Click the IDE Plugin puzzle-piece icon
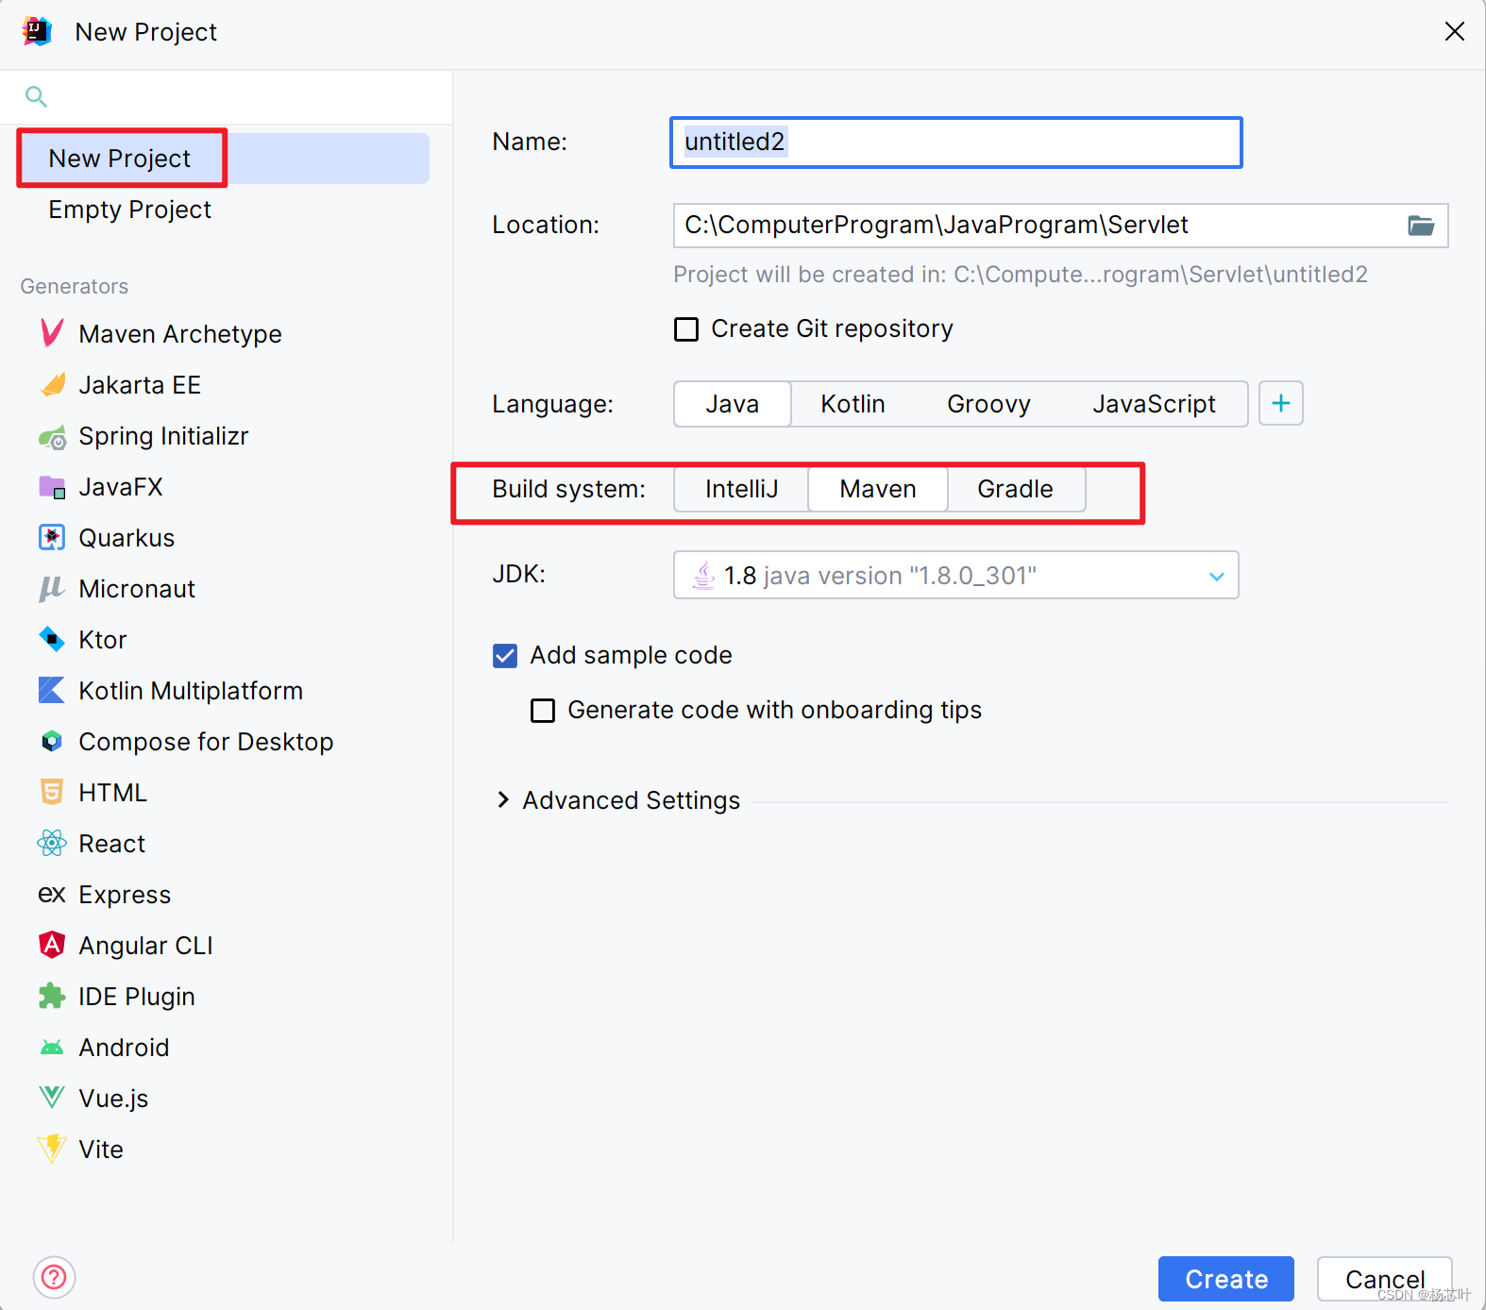1486x1310 pixels. 52,996
